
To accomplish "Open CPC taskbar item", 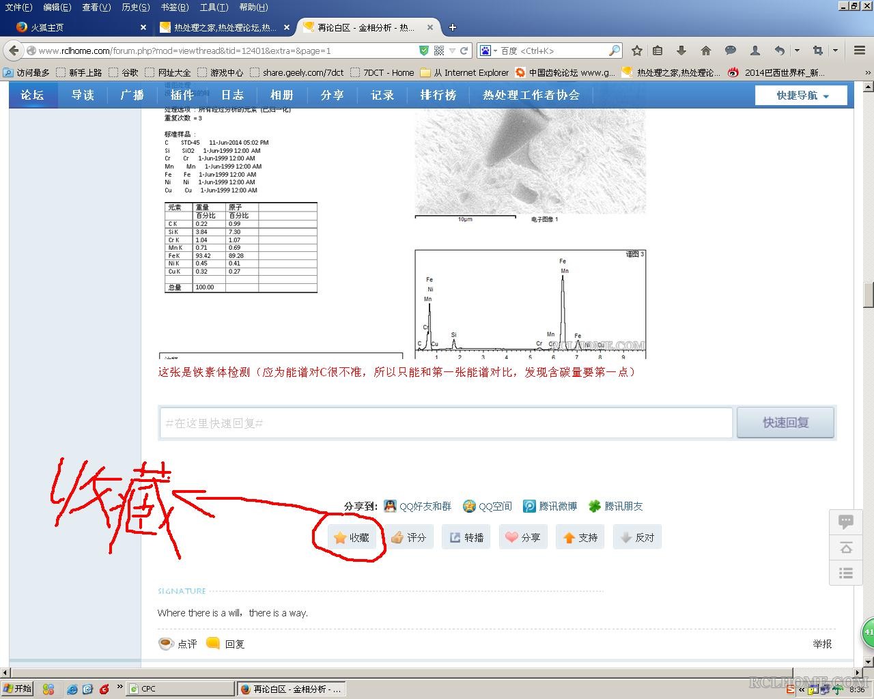I will 181,689.
